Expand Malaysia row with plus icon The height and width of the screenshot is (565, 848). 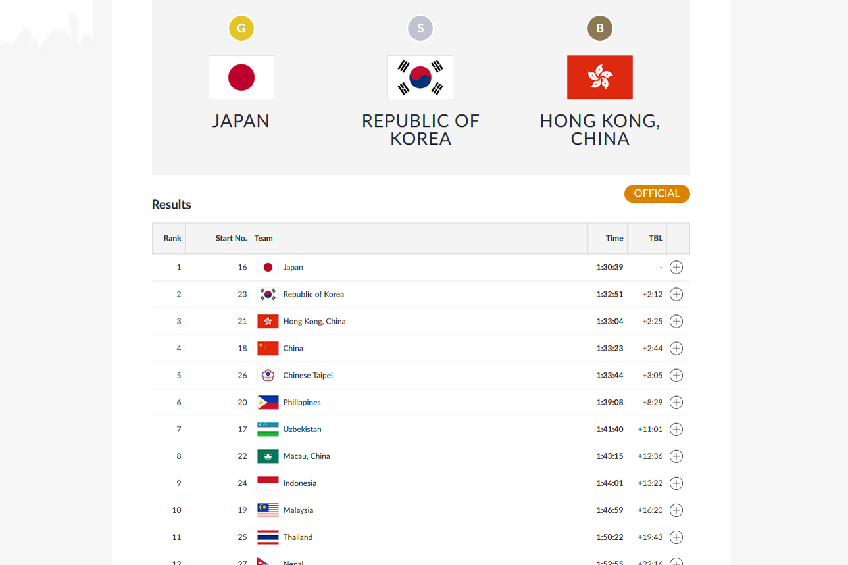coord(676,510)
